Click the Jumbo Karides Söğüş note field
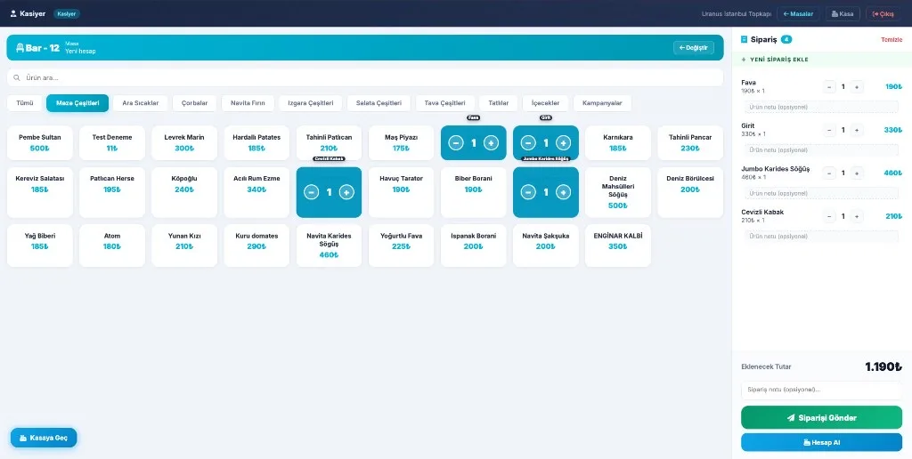912x459 pixels. tap(822, 193)
